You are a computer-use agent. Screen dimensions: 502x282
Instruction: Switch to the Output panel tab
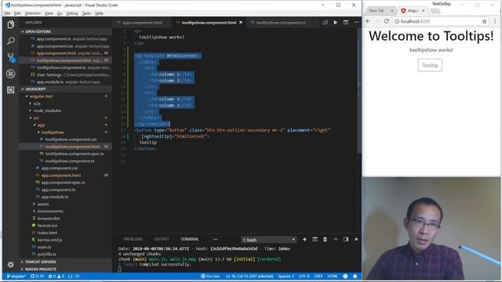click(162, 239)
